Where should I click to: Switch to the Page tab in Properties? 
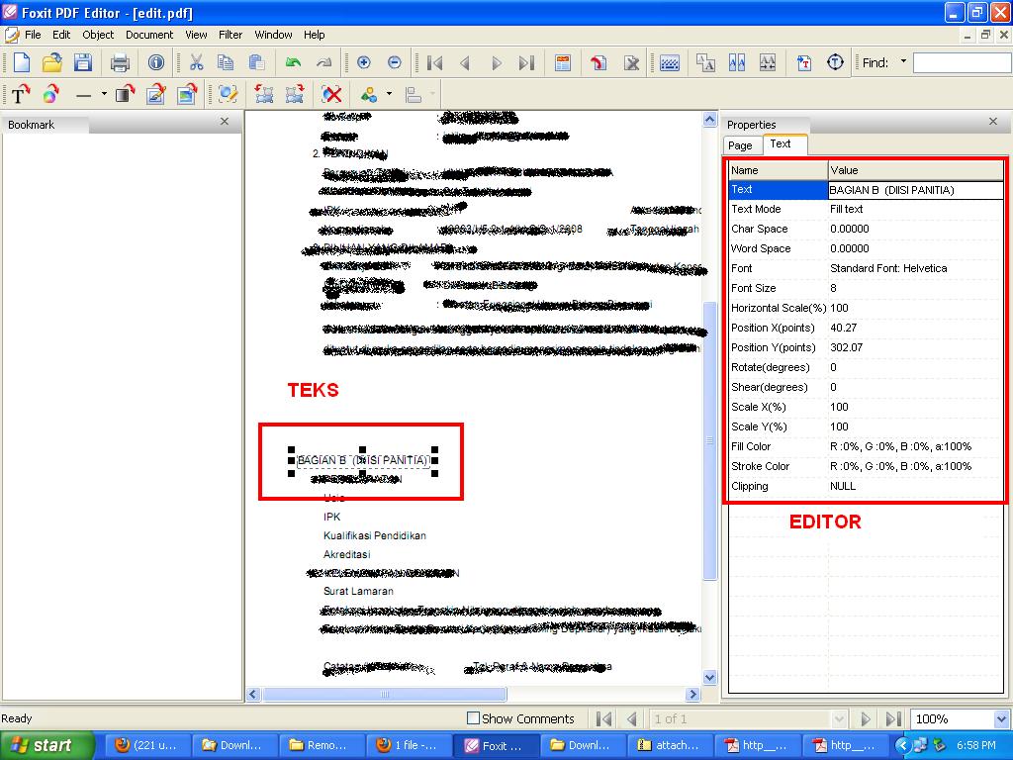pyautogui.click(x=740, y=145)
